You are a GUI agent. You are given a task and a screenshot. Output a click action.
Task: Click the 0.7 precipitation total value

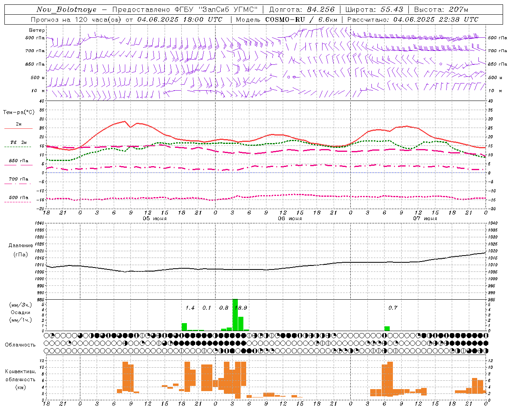pyautogui.click(x=393, y=308)
